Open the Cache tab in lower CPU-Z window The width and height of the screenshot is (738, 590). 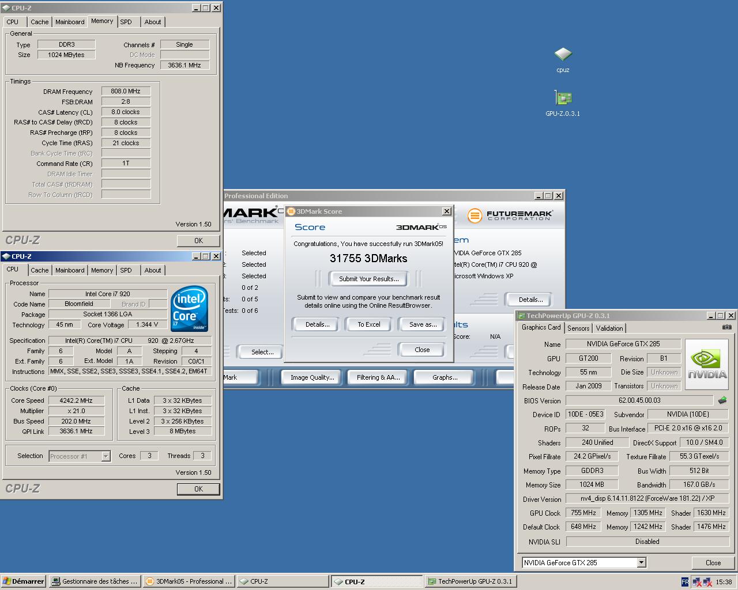click(40, 270)
